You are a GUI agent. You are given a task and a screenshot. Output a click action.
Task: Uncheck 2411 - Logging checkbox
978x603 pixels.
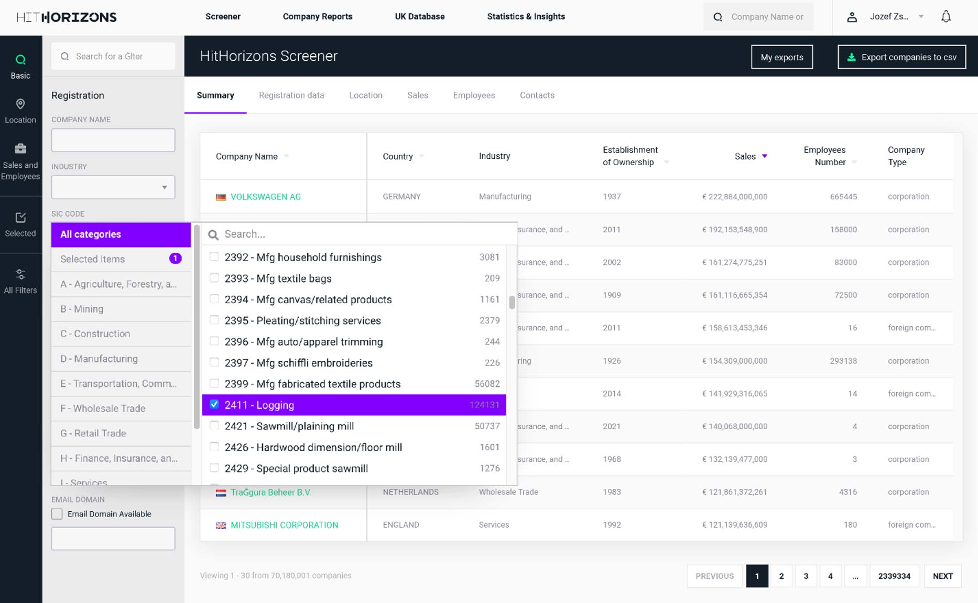pos(214,404)
